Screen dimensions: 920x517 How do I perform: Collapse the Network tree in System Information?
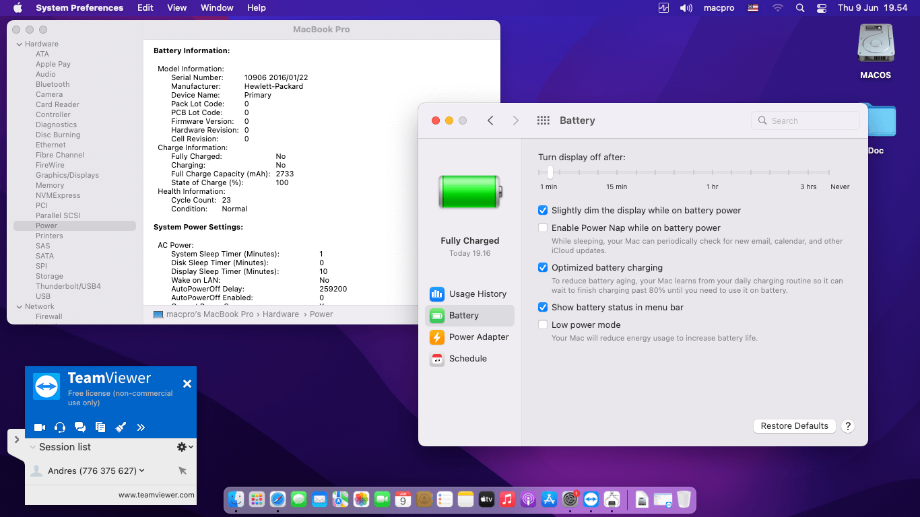click(x=20, y=306)
